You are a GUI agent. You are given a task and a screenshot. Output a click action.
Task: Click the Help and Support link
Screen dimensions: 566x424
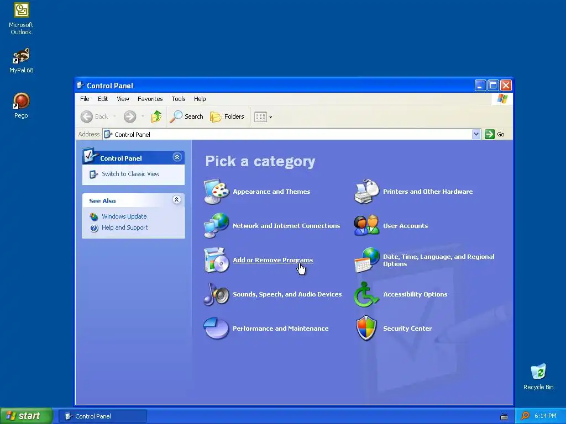pos(124,228)
